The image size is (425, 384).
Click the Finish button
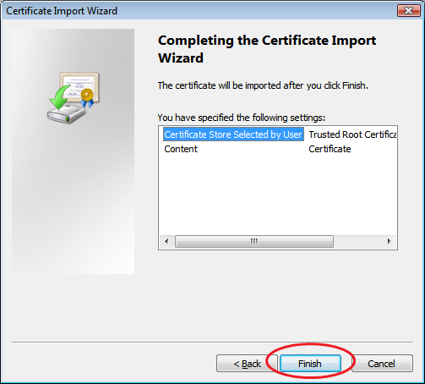310,364
